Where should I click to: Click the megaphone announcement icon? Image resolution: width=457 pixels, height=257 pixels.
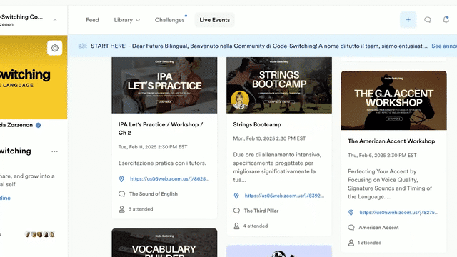click(x=83, y=46)
